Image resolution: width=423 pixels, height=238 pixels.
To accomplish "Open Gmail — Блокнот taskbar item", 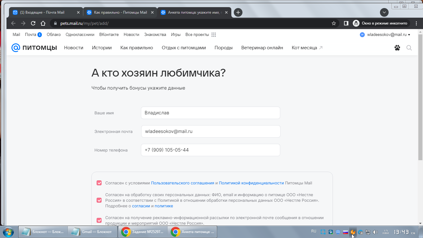I will 92,232.
